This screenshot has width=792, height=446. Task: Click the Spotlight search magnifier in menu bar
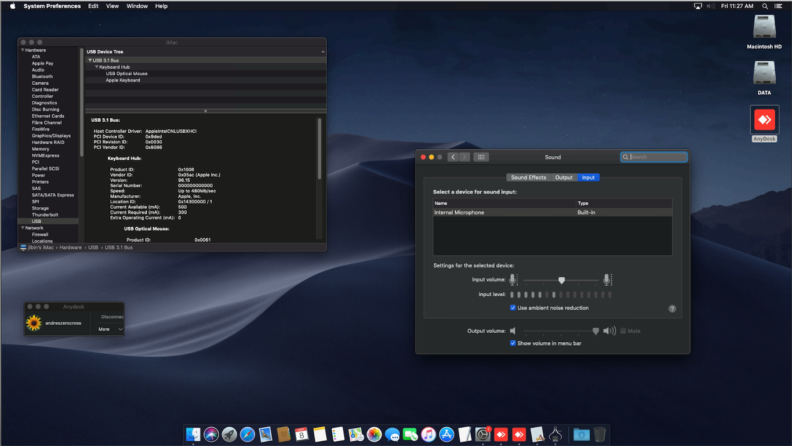(x=765, y=6)
